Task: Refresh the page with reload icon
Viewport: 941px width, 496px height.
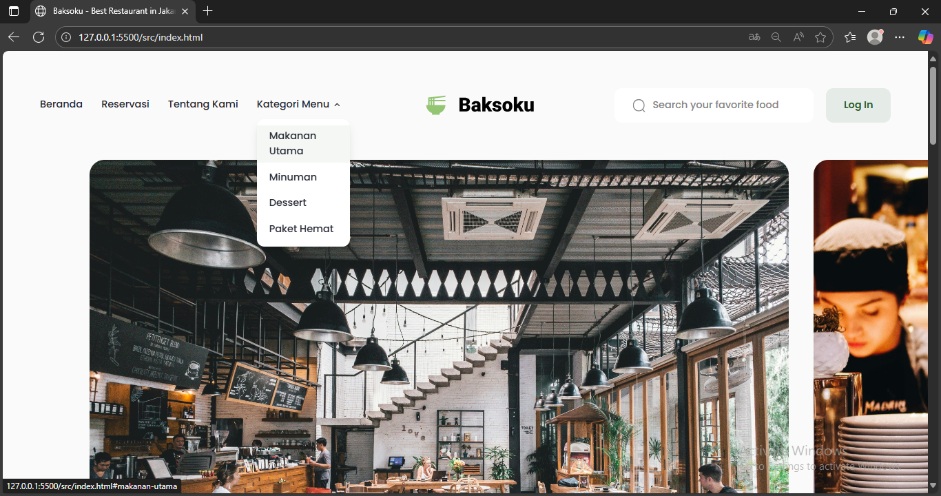Action: point(39,37)
